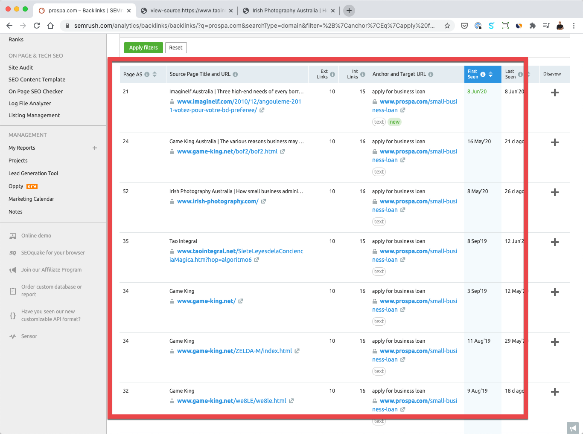Viewport: 583px width, 434px height.
Task: Open SEOquake for your browser link
Action: tap(53, 253)
